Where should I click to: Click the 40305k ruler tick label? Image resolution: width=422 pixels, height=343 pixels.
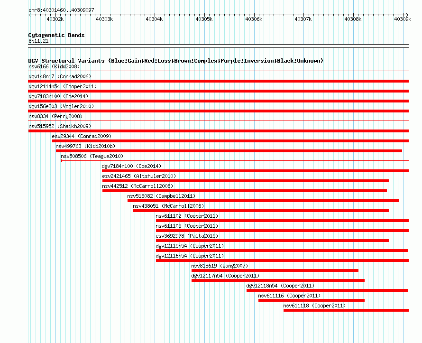click(x=204, y=19)
